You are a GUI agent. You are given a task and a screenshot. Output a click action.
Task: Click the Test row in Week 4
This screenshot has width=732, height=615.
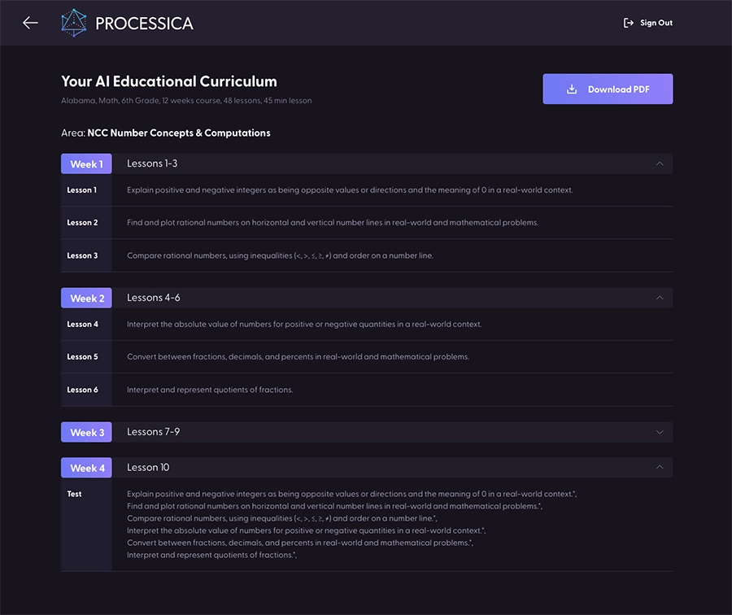click(75, 494)
